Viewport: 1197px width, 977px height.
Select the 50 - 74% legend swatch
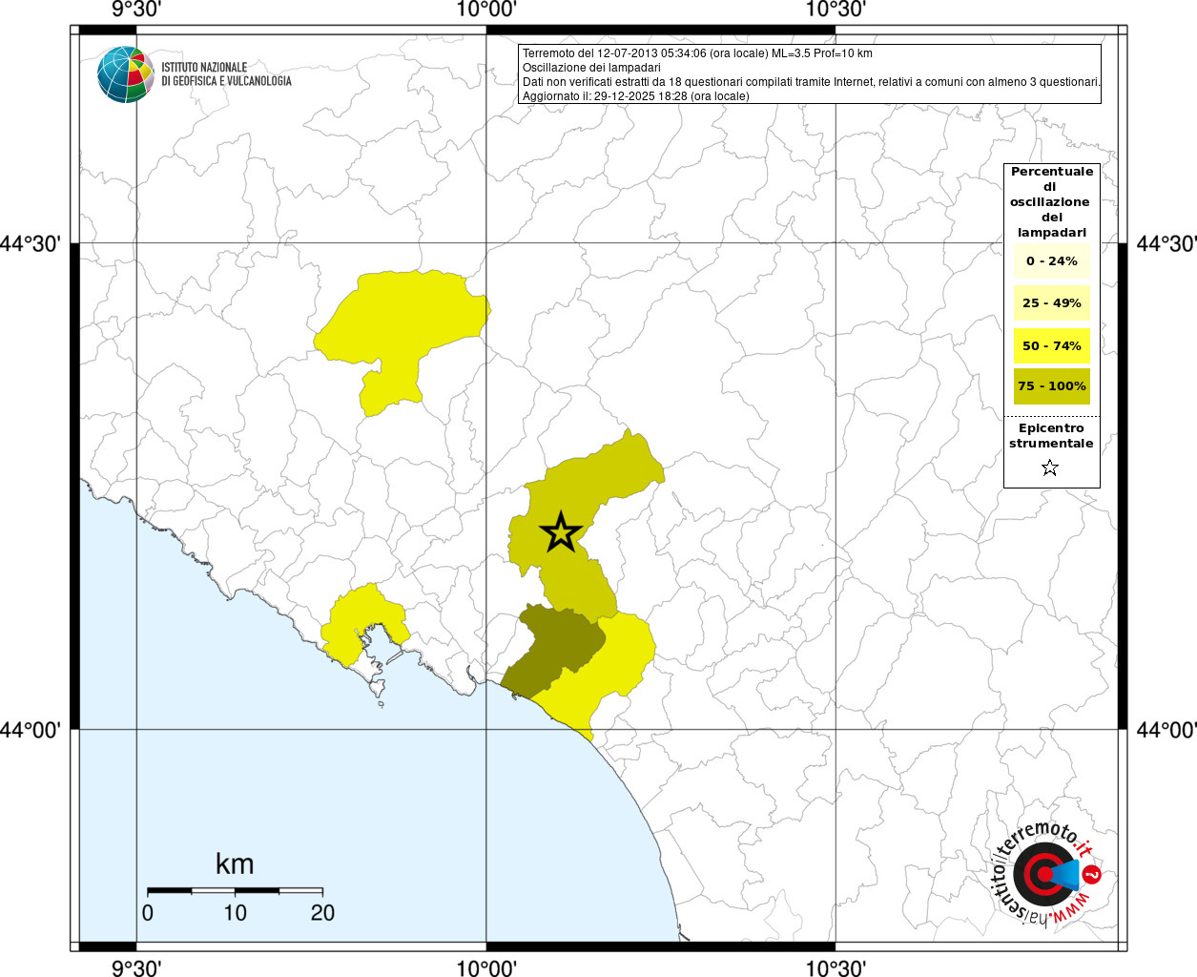click(1051, 345)
